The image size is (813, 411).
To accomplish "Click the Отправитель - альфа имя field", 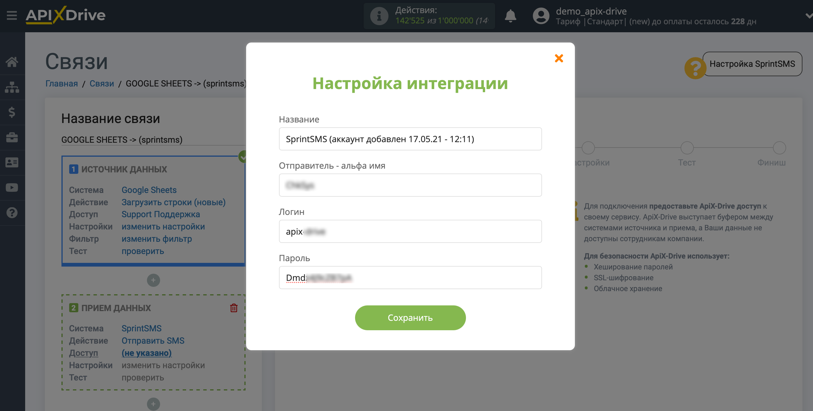I will pos(410,185).
